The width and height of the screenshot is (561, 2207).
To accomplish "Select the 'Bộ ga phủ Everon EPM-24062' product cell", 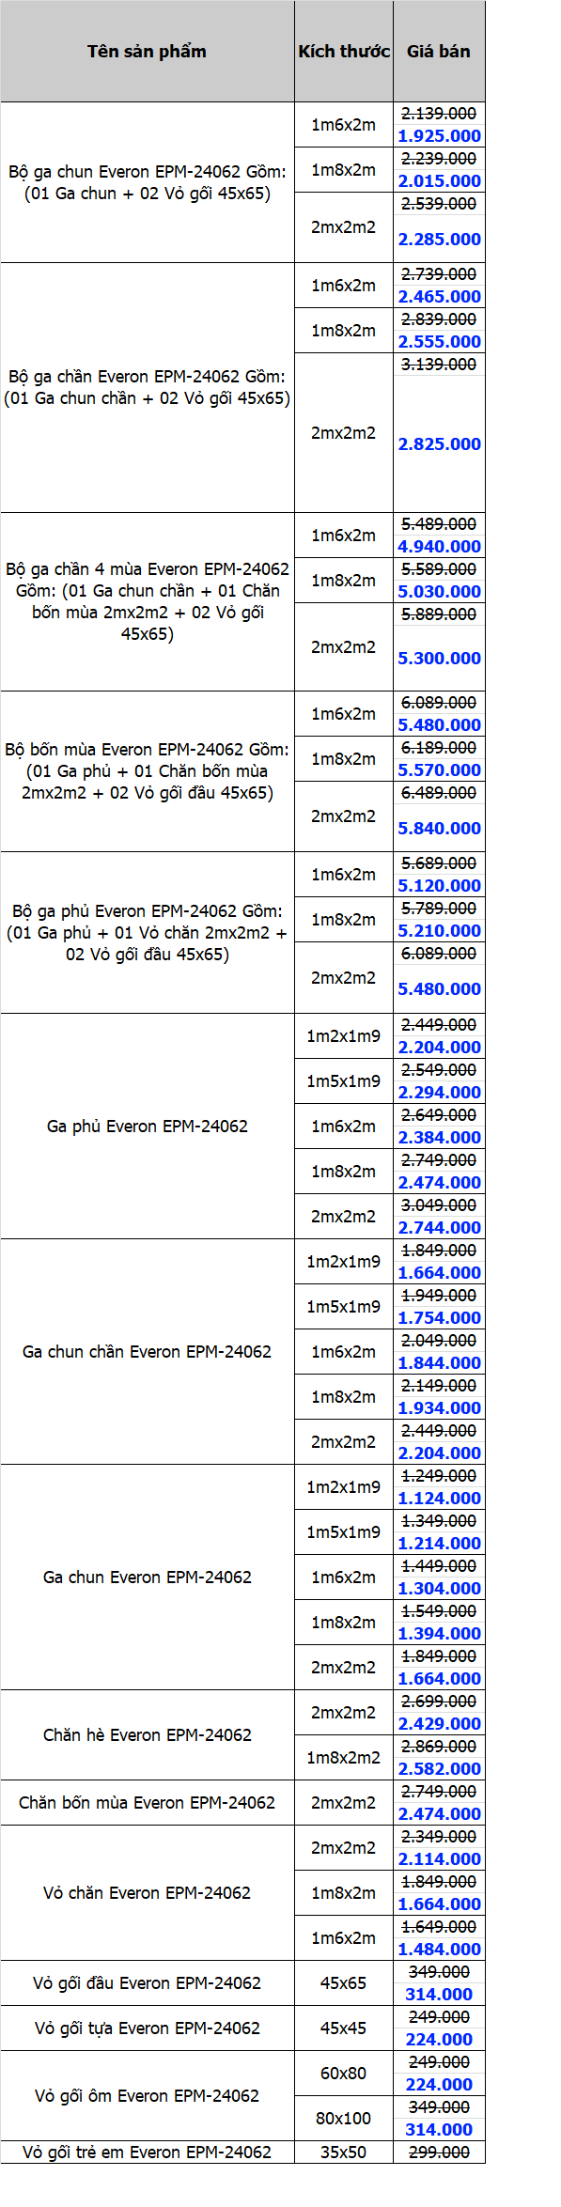I will (x=148, y=932).
